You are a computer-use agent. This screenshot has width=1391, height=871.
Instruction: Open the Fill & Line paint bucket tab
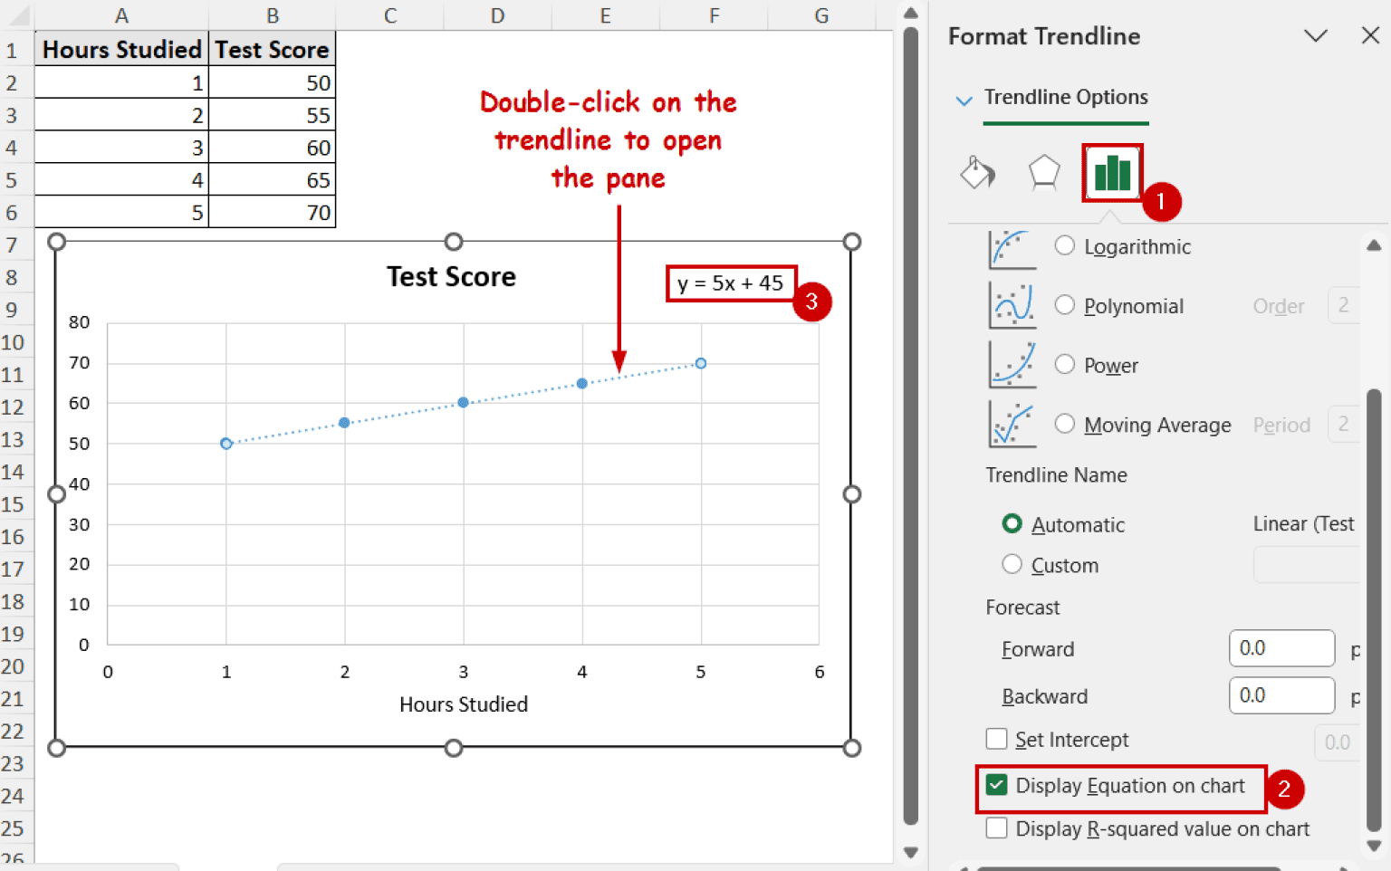(977, 171)
